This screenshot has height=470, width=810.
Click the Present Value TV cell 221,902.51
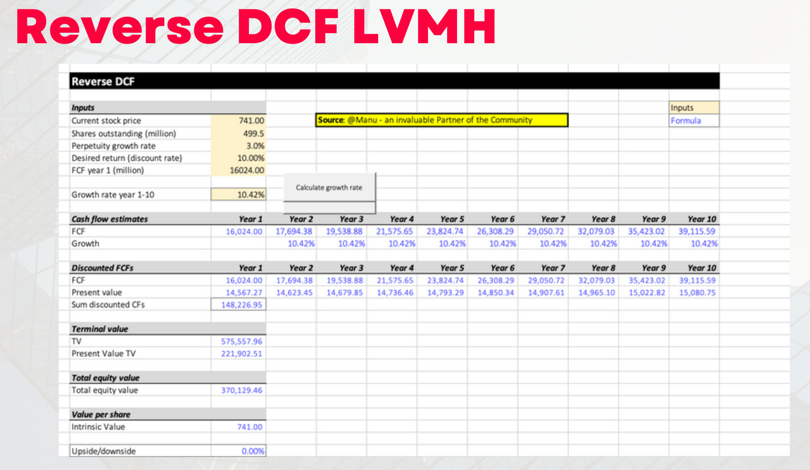click(x=238, y=353)
